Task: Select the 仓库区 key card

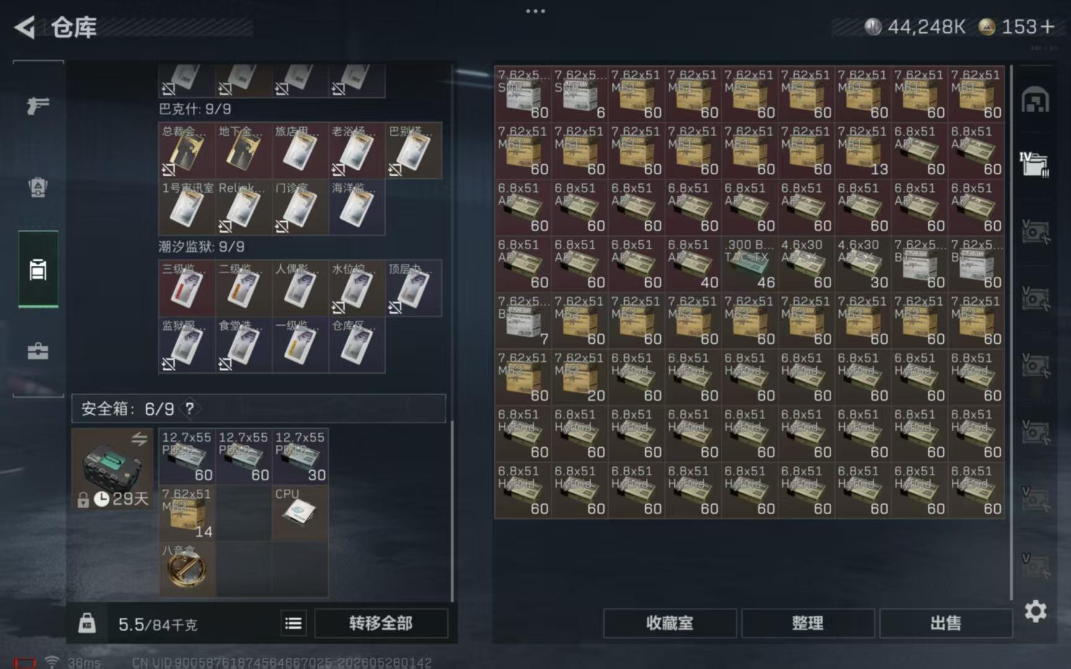Action: click(x=356, y=345)
